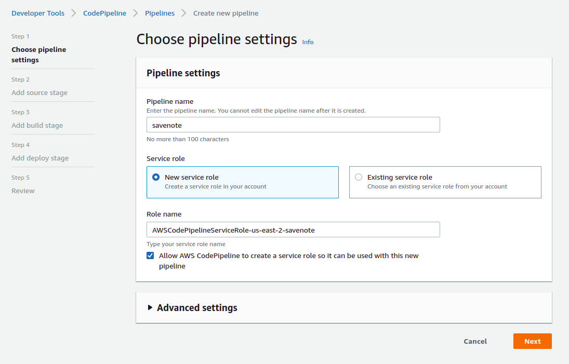The image size is (569, 364).
Task: Navigate to the Pipelines breadcrumb
Action: coord(160,13)
